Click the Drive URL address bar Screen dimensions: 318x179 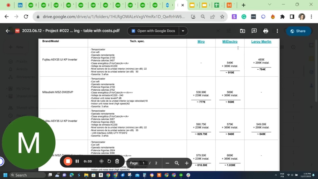coord(114,17)
